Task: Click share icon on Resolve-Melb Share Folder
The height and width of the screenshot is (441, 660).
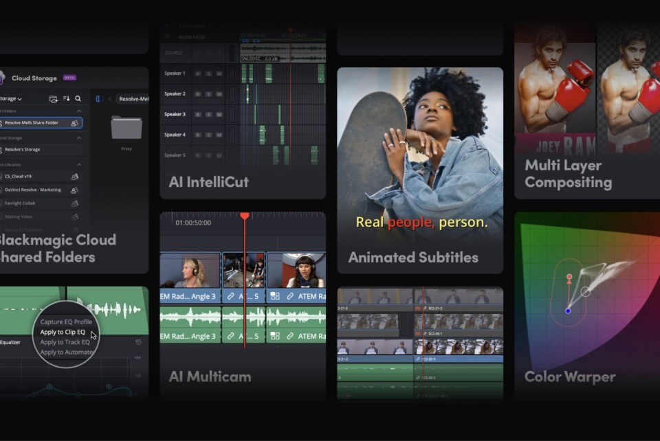Action: click(74, 123)
